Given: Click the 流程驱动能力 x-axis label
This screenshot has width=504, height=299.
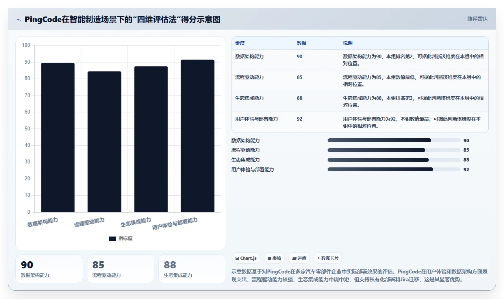Looking at the screenshot, I should click(89, 222).
